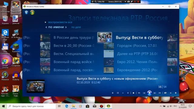
Task: Open Audacity desktop icon
Action: 16,76
